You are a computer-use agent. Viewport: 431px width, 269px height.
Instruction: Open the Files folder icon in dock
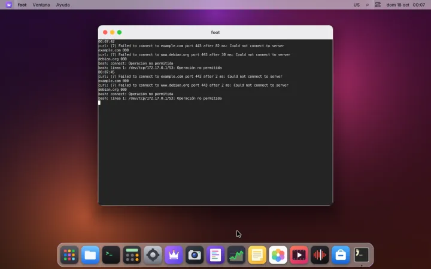point(90,255)
